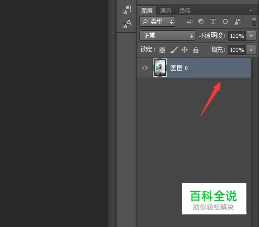Viewport: 259px width, 227px height.
Task: Lock image pixels with brush icon
Action: (174, 50)
